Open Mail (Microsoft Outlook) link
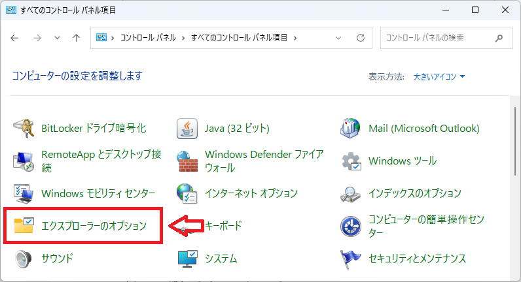This screenshot has height=282, width=521. pyautogui.click(x=424, y=128)
